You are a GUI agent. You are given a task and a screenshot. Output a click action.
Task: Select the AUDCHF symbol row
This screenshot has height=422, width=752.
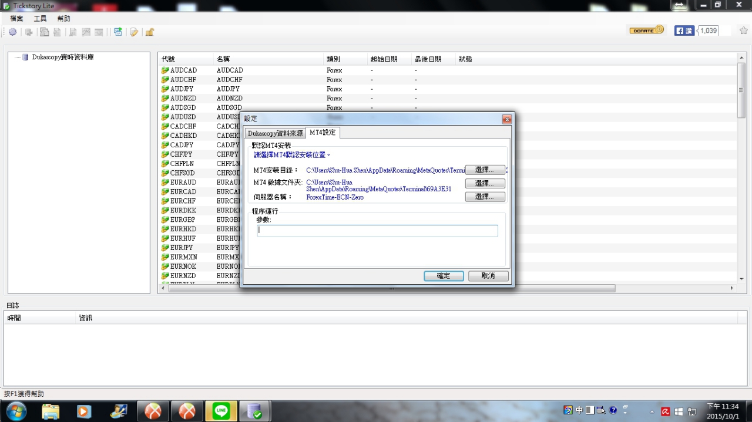[x=448, y=80]
